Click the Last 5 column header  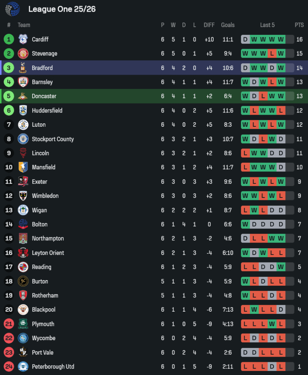coord(268,25)
